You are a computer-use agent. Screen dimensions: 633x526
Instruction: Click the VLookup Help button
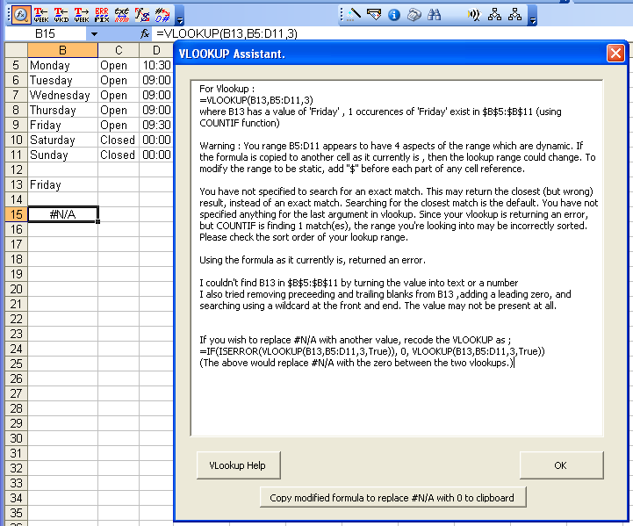point(238,465)
